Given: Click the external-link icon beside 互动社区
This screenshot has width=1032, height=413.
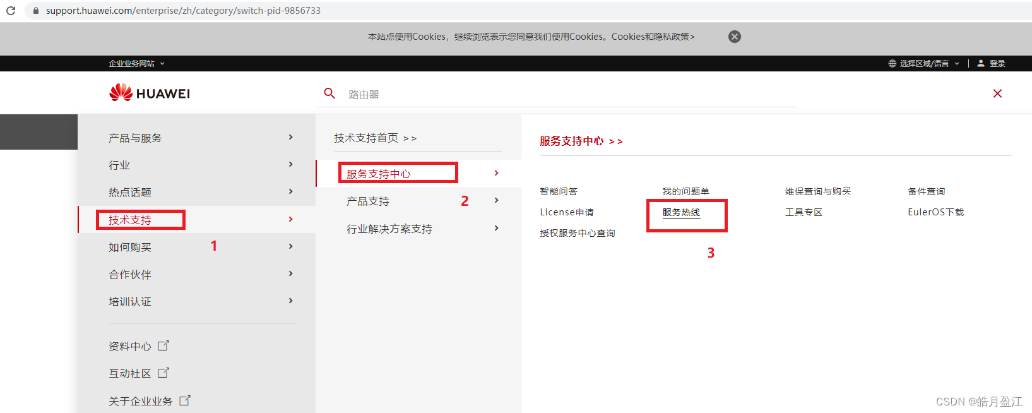Looking at the screenshot, I should 163,373.
